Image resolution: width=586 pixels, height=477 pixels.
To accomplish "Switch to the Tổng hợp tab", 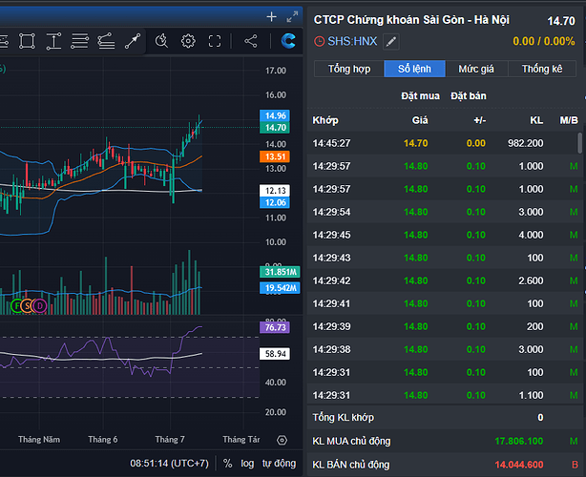I will (x=348, y=69).
